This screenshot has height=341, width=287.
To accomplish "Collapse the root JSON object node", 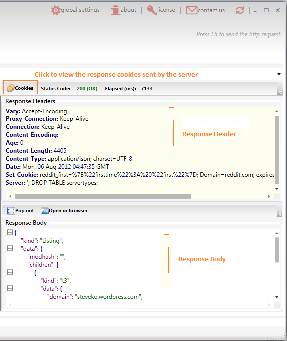I will (10, 232).
